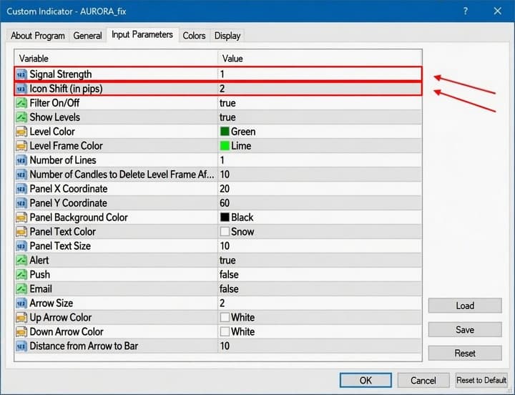Image resolution: width=515 pixels, height=395 pixels.
Task: Open the Up Arrow Color White dropdown
Action: pyautogui.click(x=320, y=318)
